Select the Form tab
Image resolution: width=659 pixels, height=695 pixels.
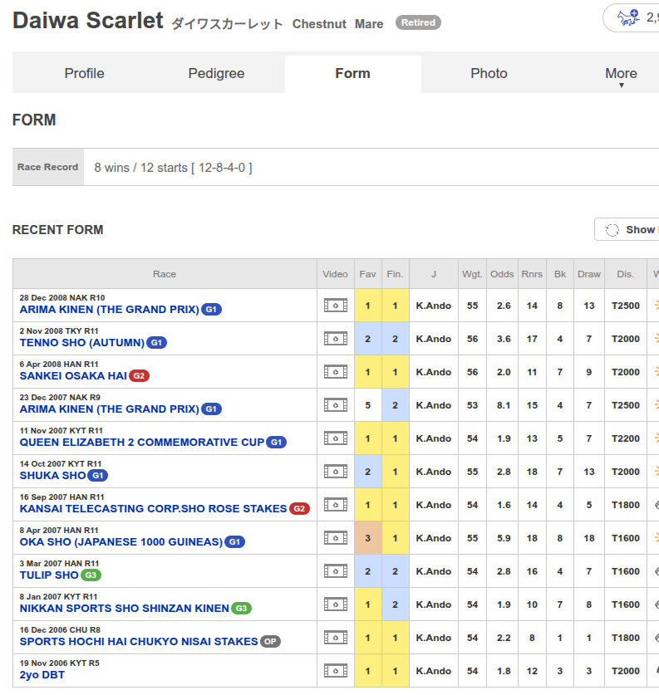coord(353,74)
